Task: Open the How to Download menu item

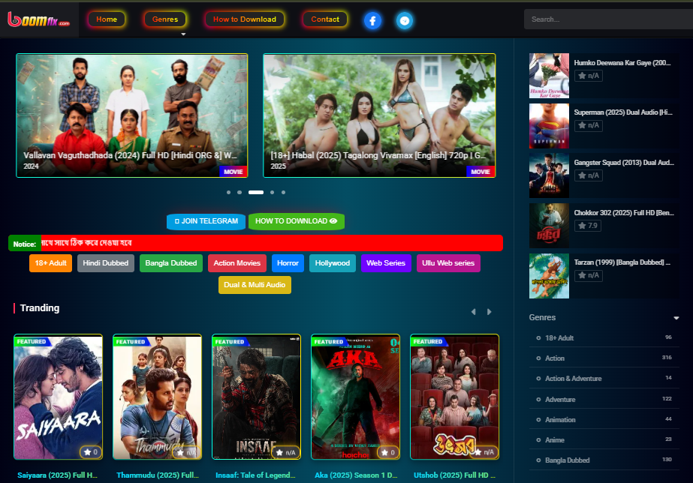Action: [245, 19]
